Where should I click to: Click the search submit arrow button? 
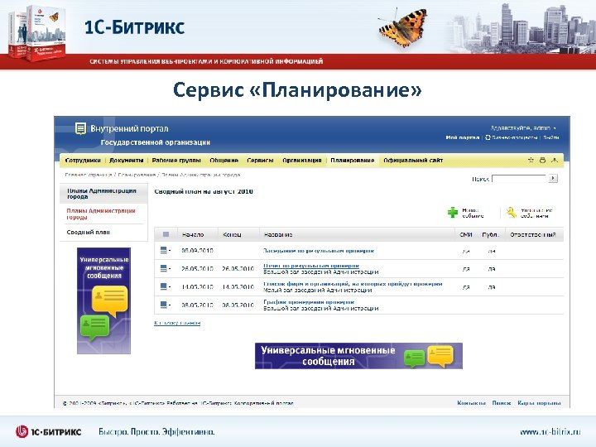(553, 178)
